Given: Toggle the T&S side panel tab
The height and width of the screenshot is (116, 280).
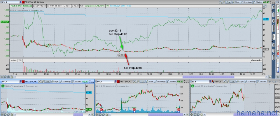Looking at the screenshot, I should click(x=273, y=15).
